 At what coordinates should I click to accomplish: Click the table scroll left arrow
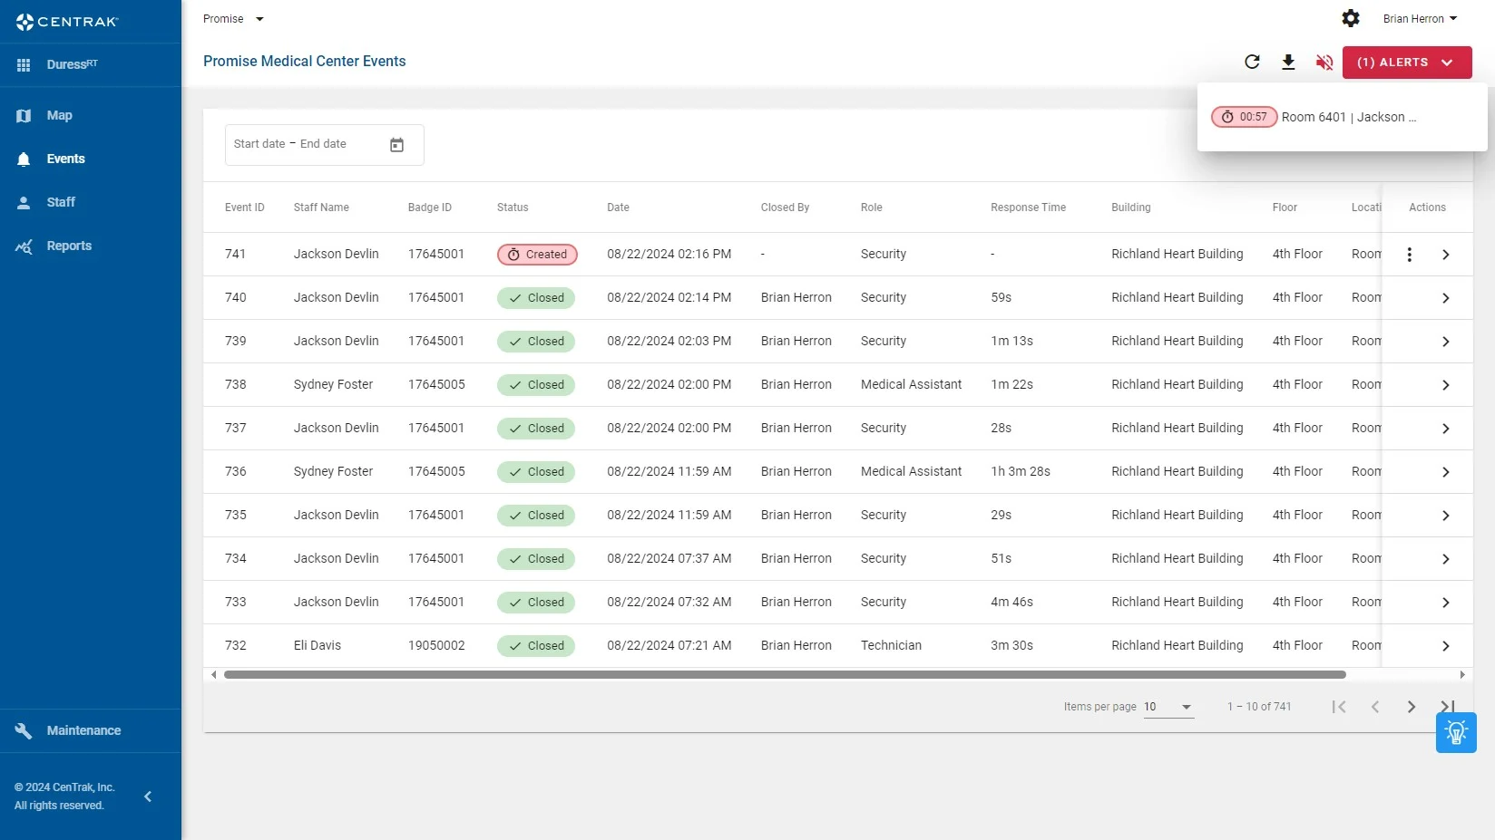(213, 674)
